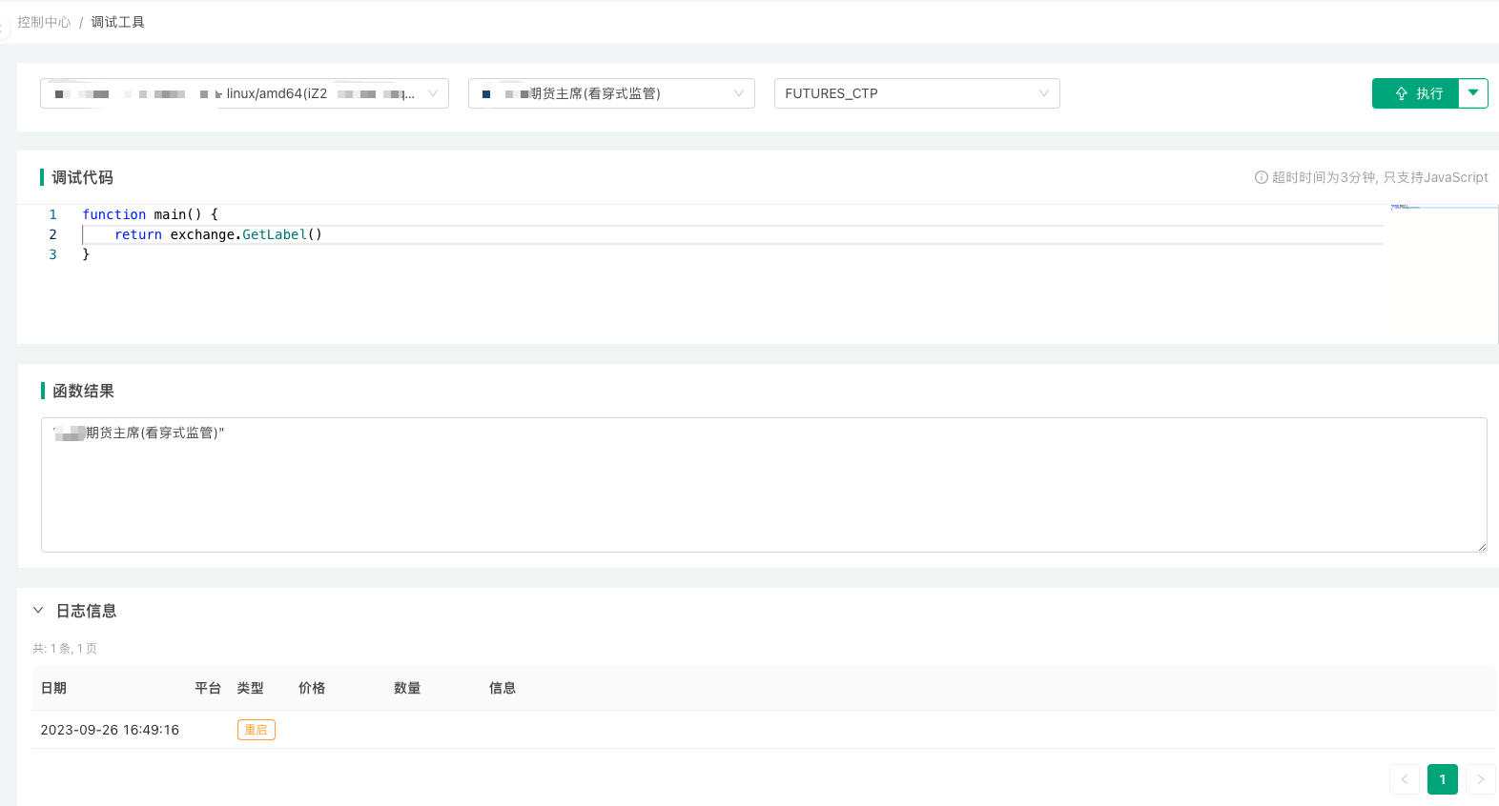Screen dimensions: 1499x806
Task: Select page 1 in pagination
Action: click(1442, 779)
